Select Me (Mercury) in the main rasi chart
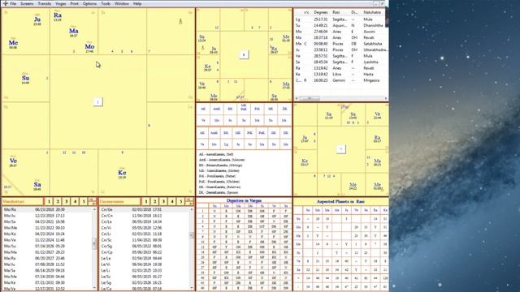Viewport: 520px width, 292px height. point(13,43)
